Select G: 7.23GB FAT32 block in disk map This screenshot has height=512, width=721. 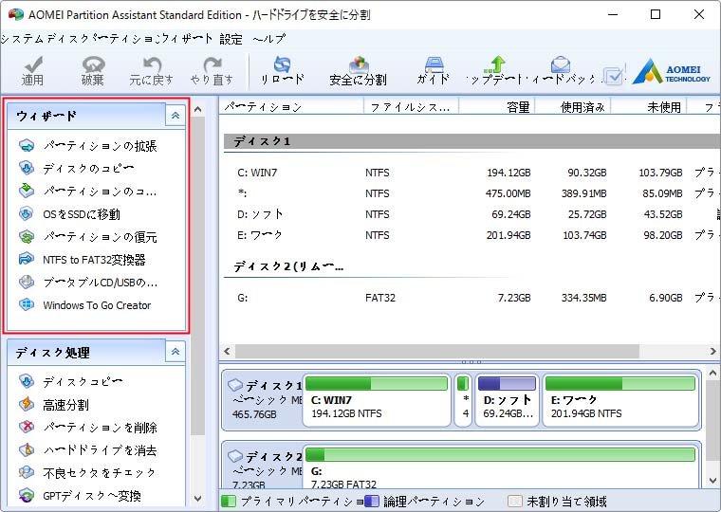[x=500, y=467]
